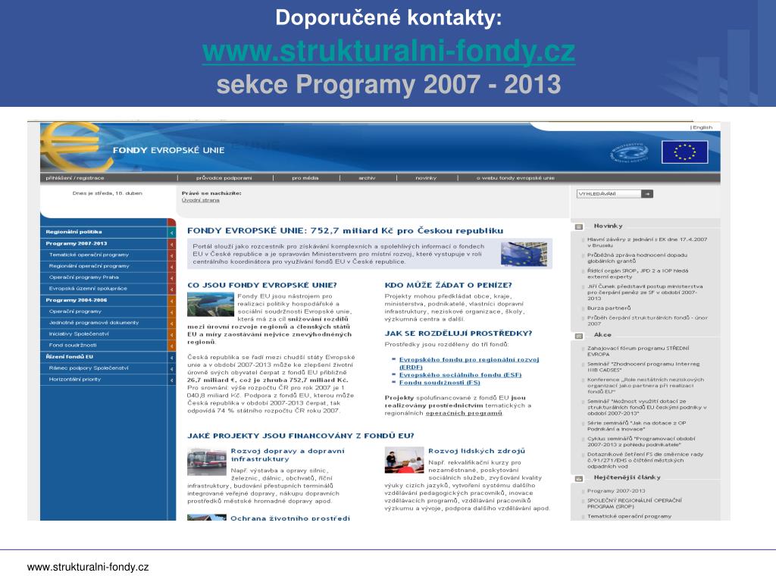The width and height of the screenshot is (776, 582).
Task: Select Horizontální priority in sidebar
Action: click(75, 379)
